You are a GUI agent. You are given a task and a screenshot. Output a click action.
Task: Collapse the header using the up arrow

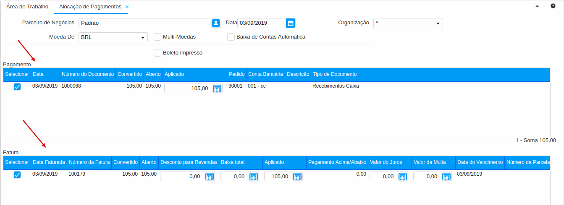tap(537, 6)
